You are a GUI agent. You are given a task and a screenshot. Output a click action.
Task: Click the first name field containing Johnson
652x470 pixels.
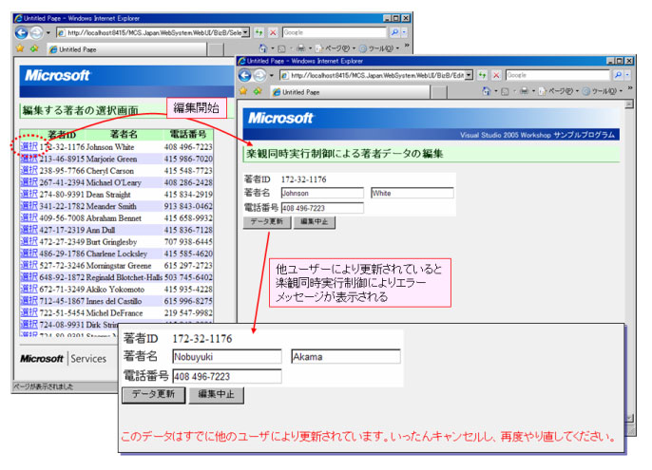pyautogui.click(x=322, y=194)
